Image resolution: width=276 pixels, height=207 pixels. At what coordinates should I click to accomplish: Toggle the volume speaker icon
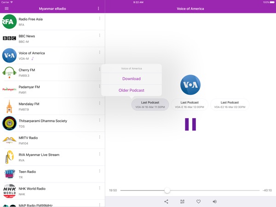214,201
